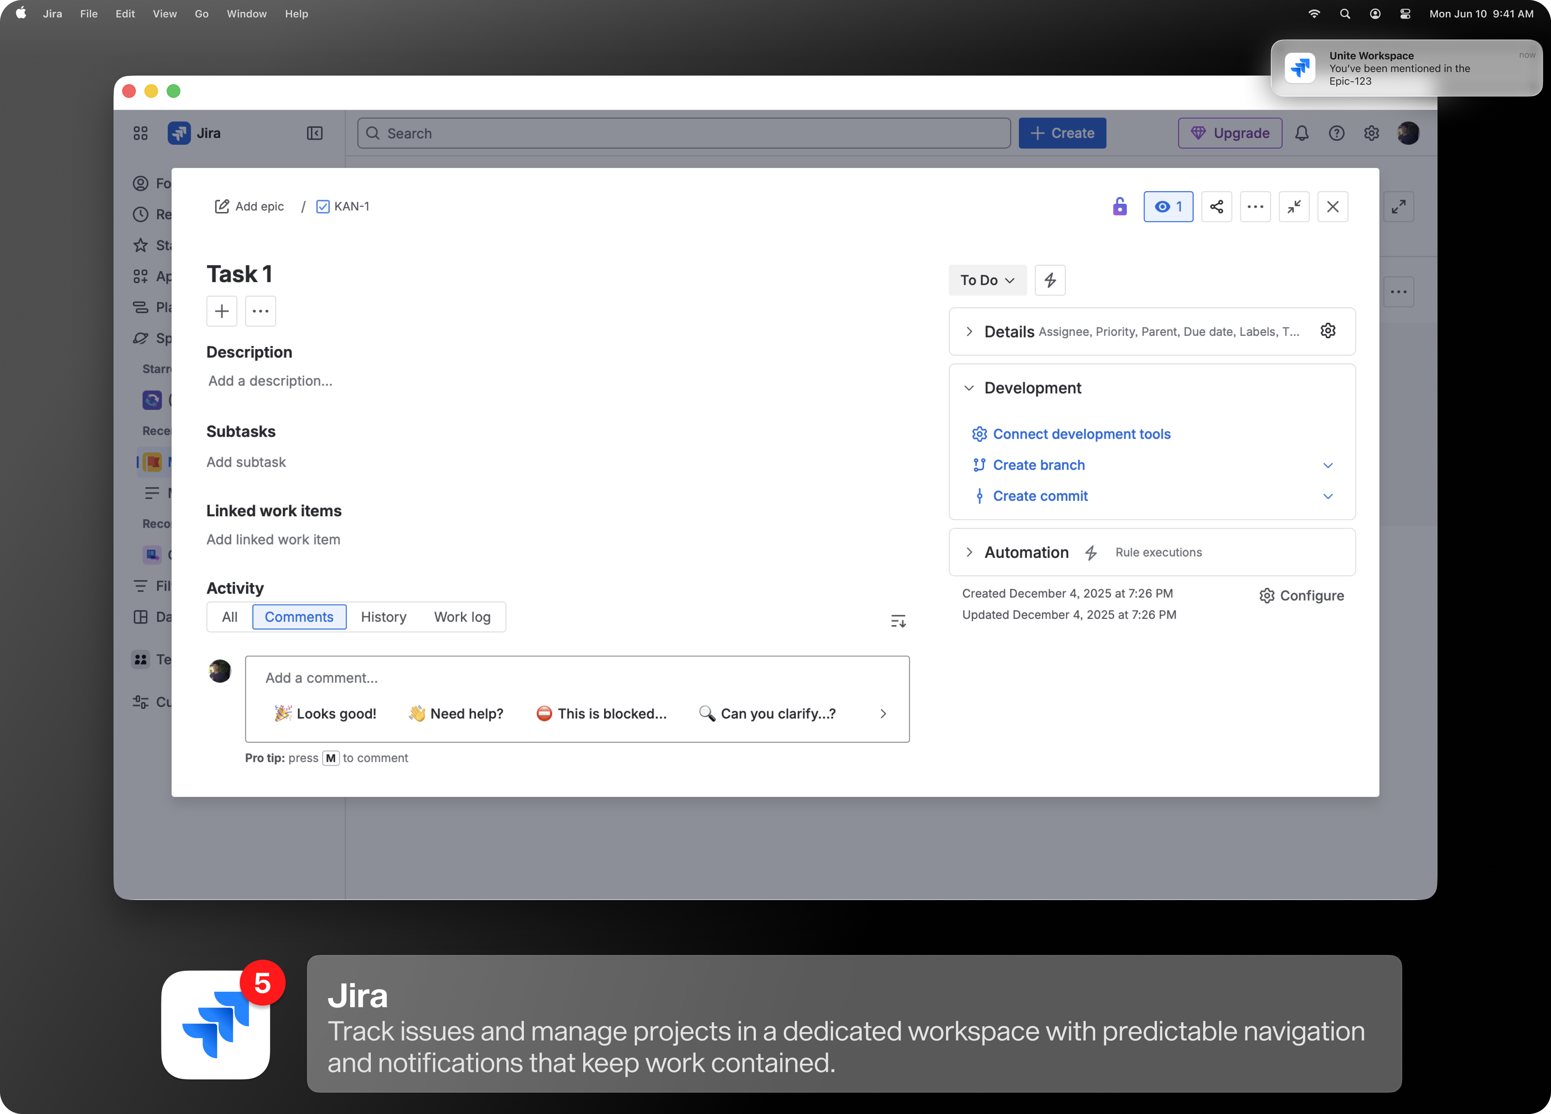The width and height of the screenshot is (1551, 1114).
Task: Open the Details panel gear settings
Action: 1327,331
